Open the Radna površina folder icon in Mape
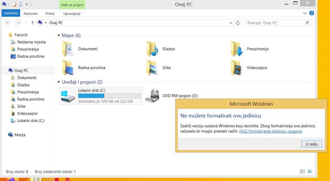This screenshot has width=330, height=181. [x=68, y=68]
